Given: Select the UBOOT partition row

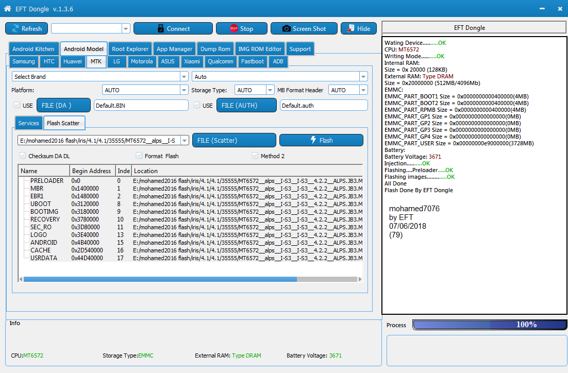Looking at the screenshot, I should (191, 204).
